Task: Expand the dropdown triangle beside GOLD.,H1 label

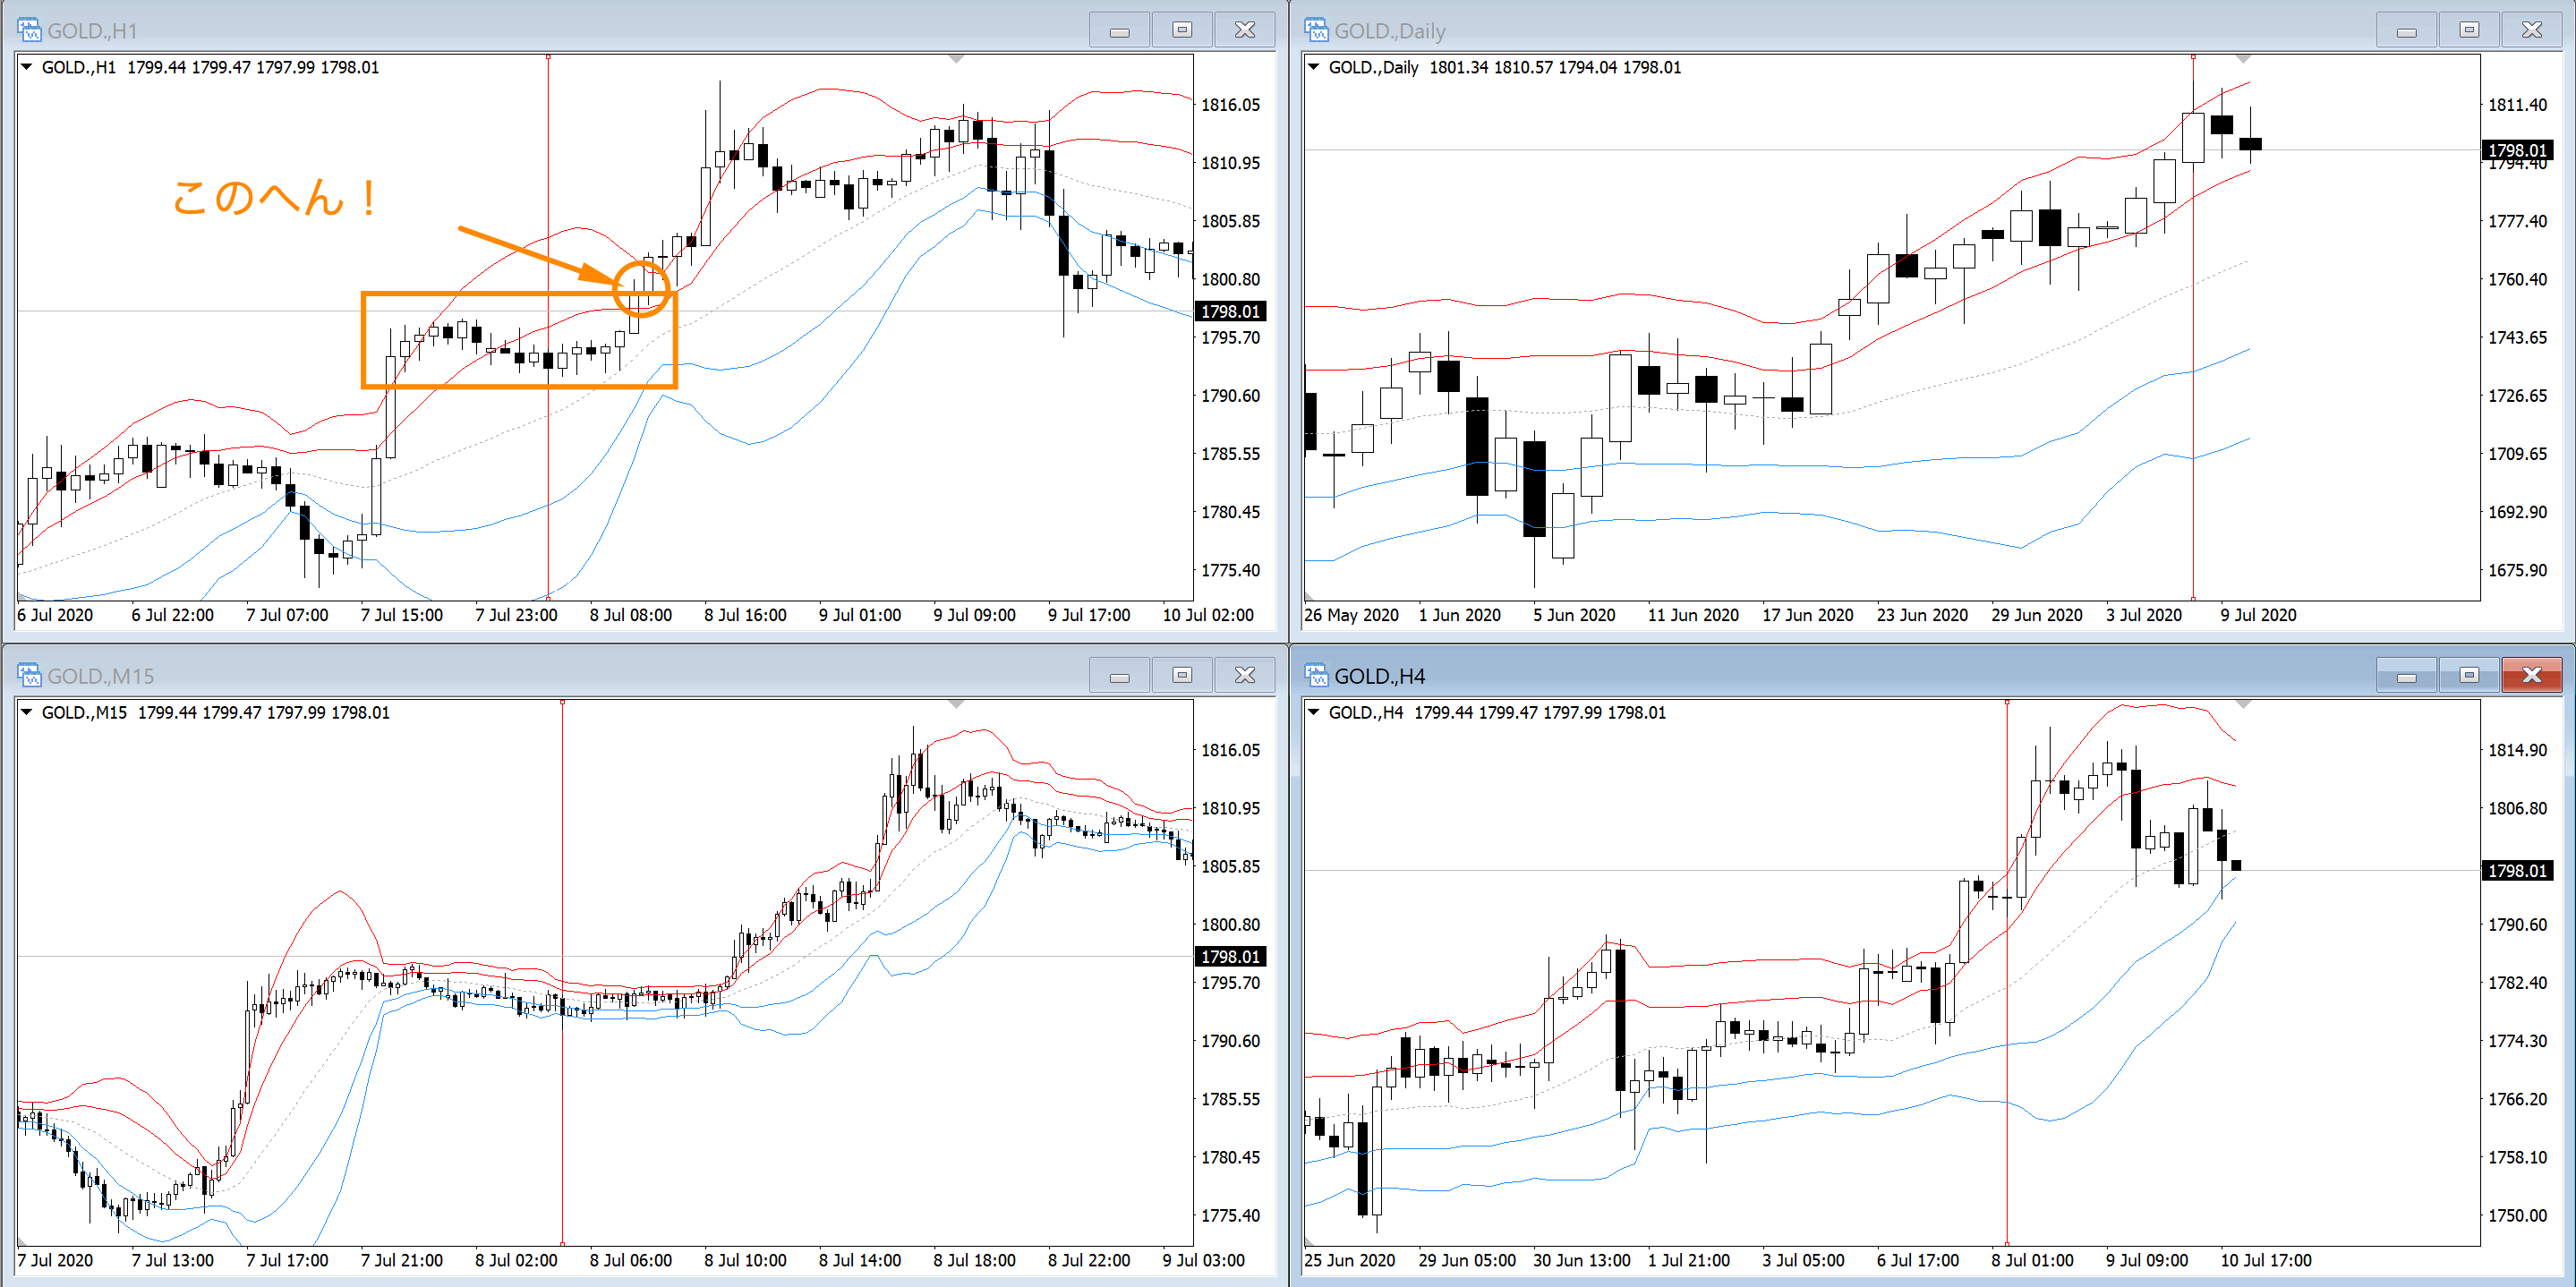Action: coord(27,67)
